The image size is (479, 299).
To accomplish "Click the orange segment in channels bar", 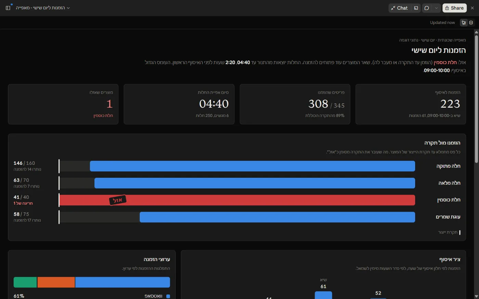I will tap(56, 282).
